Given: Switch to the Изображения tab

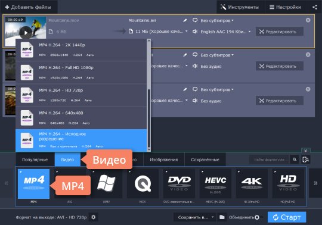Looking at the screenshot, I should pos(163,160).
